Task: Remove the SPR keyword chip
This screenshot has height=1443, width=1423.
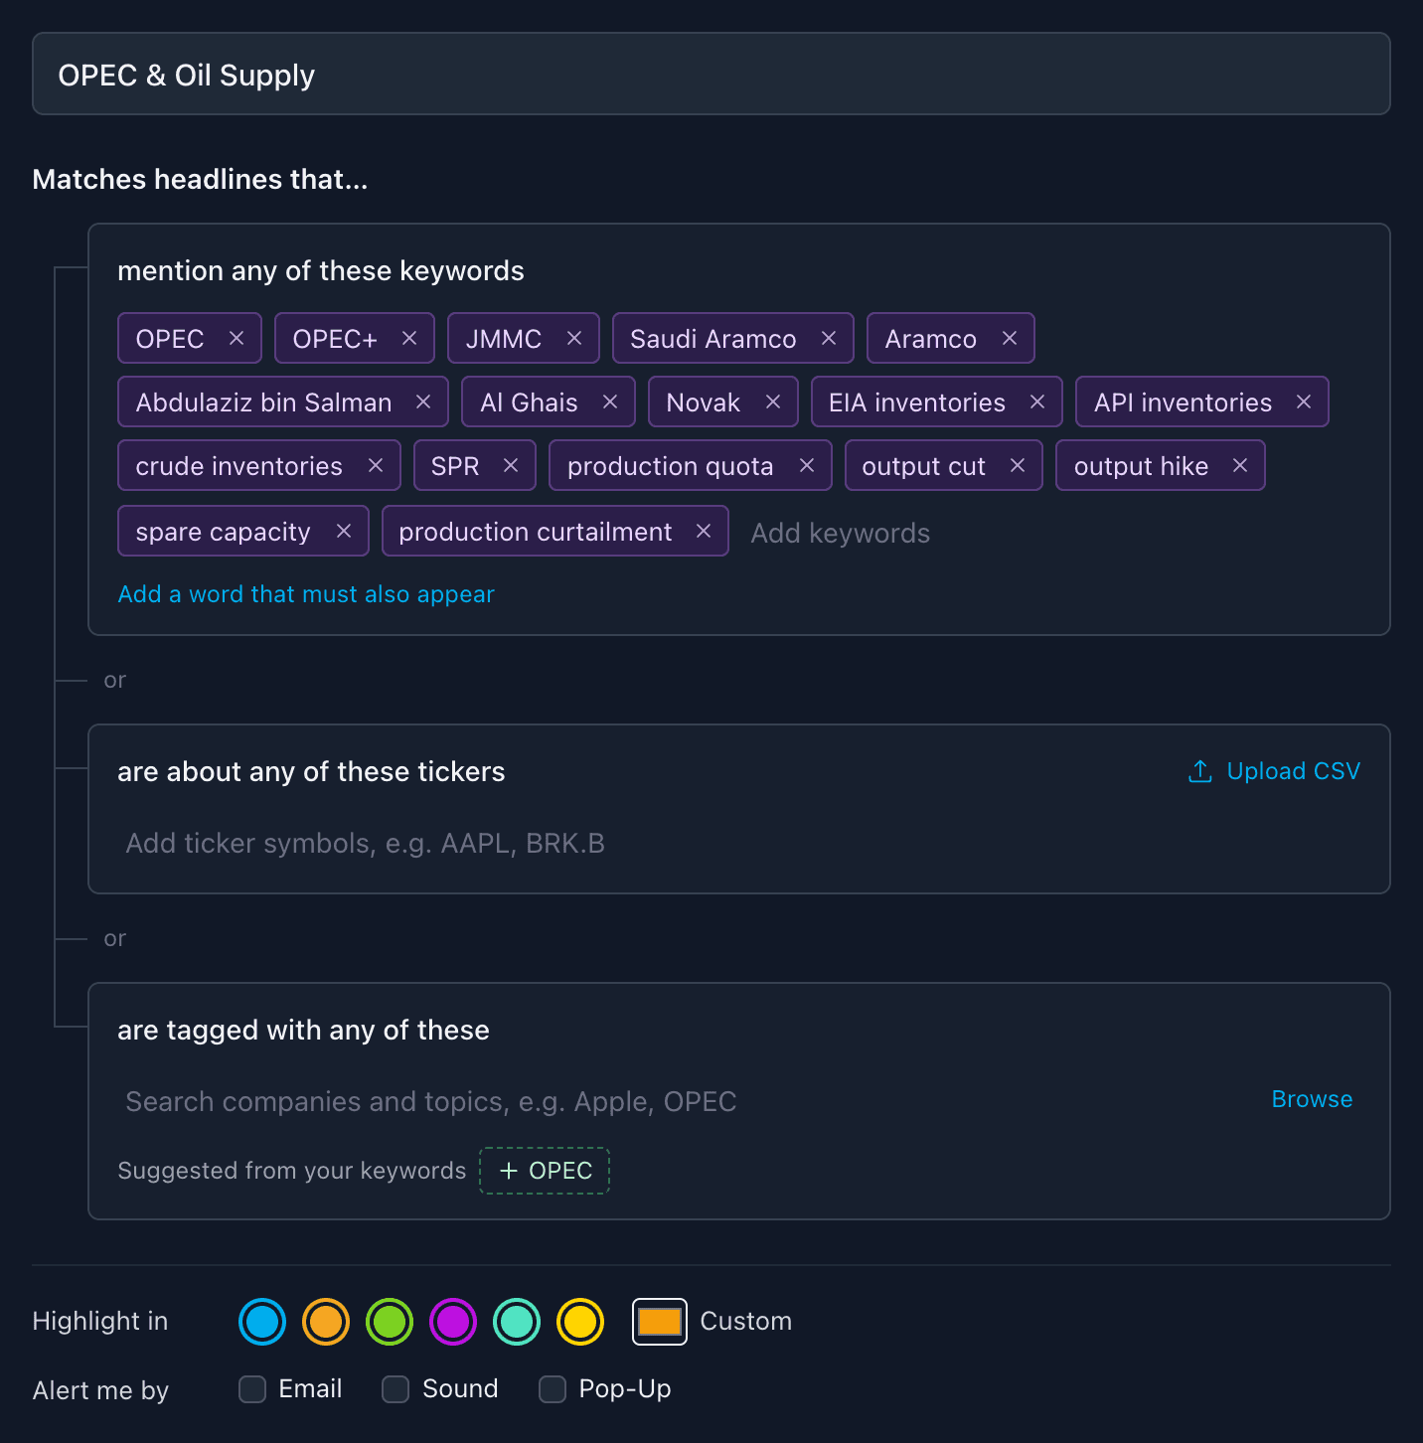Action: 511,465
